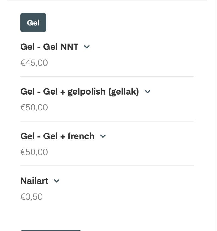The image size is (217, 231).
Task: Click the Gel - Gel + french heading
Action: [57, 136]
